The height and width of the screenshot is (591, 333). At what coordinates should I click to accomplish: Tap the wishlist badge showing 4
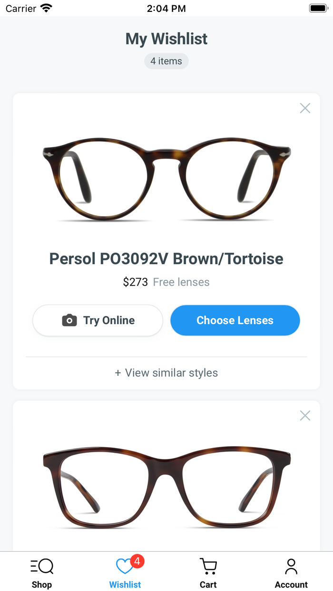[x=137, y=562]
